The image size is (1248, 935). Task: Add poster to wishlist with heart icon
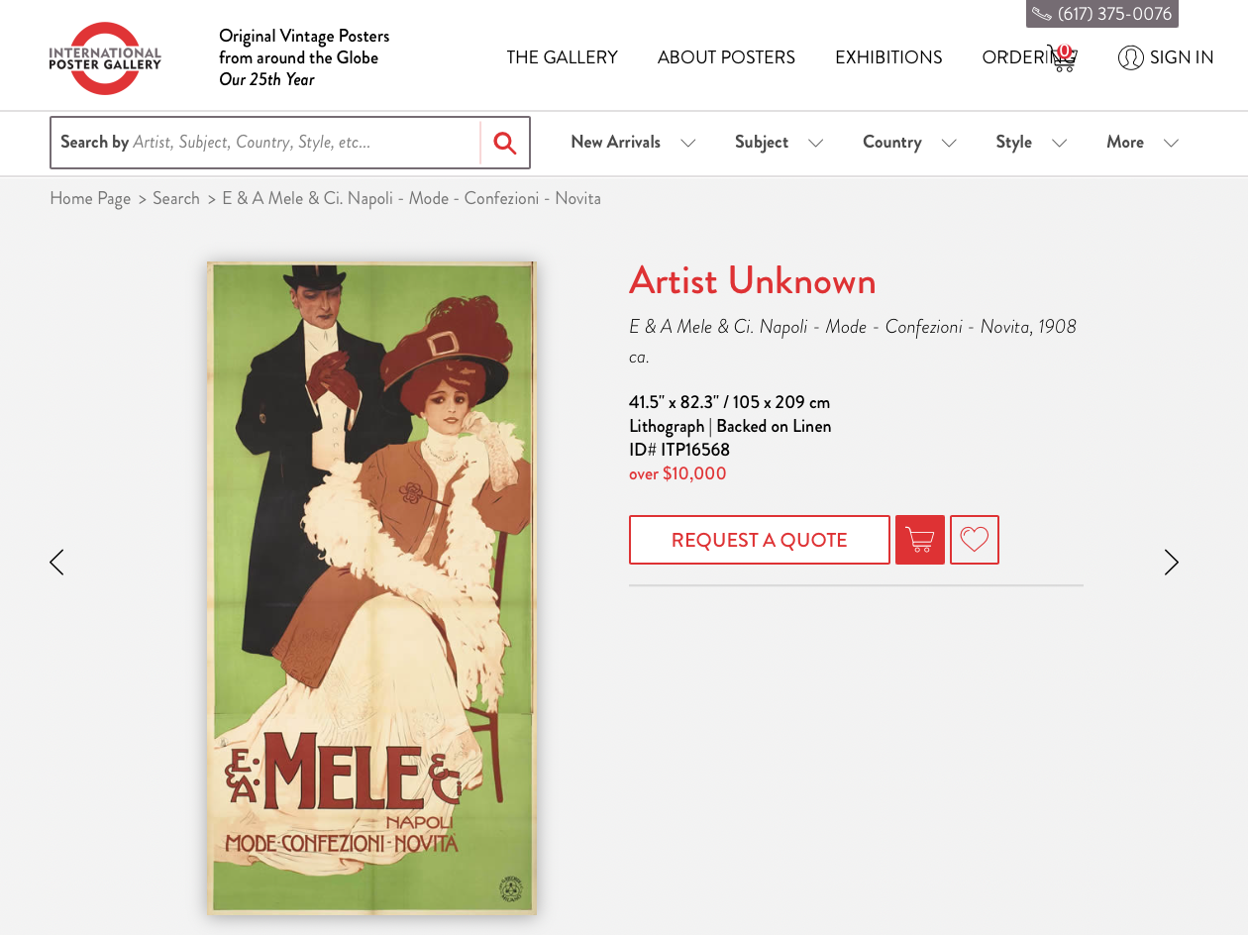point(975,540)
